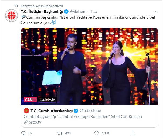Click the reply icon showing 82 replies

(x=23, y=133)
